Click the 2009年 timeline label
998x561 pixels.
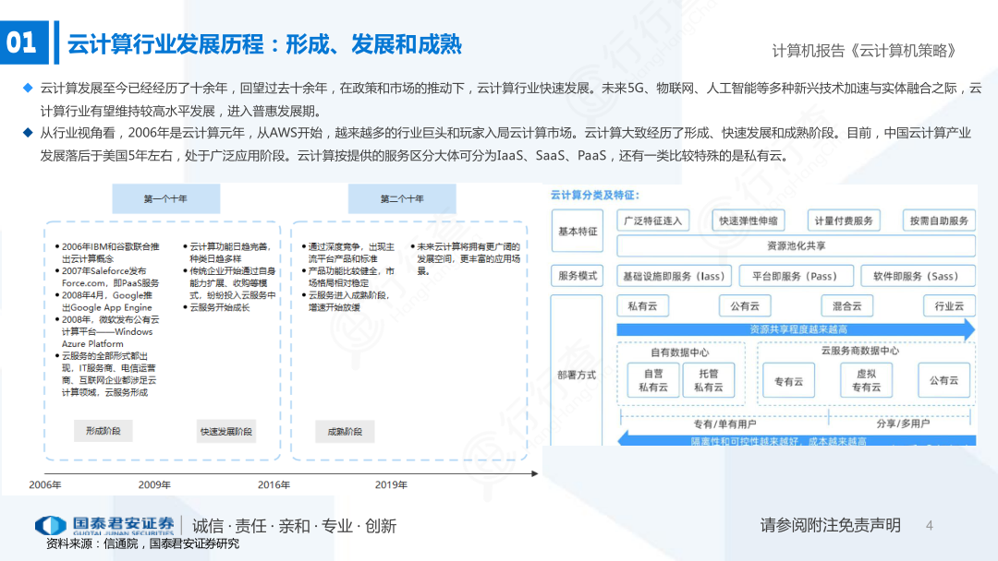click(x=154, y=484)
